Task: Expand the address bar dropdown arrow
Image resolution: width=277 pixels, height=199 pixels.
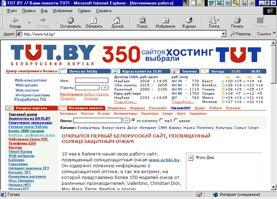Action: click(x=224, y=34)
